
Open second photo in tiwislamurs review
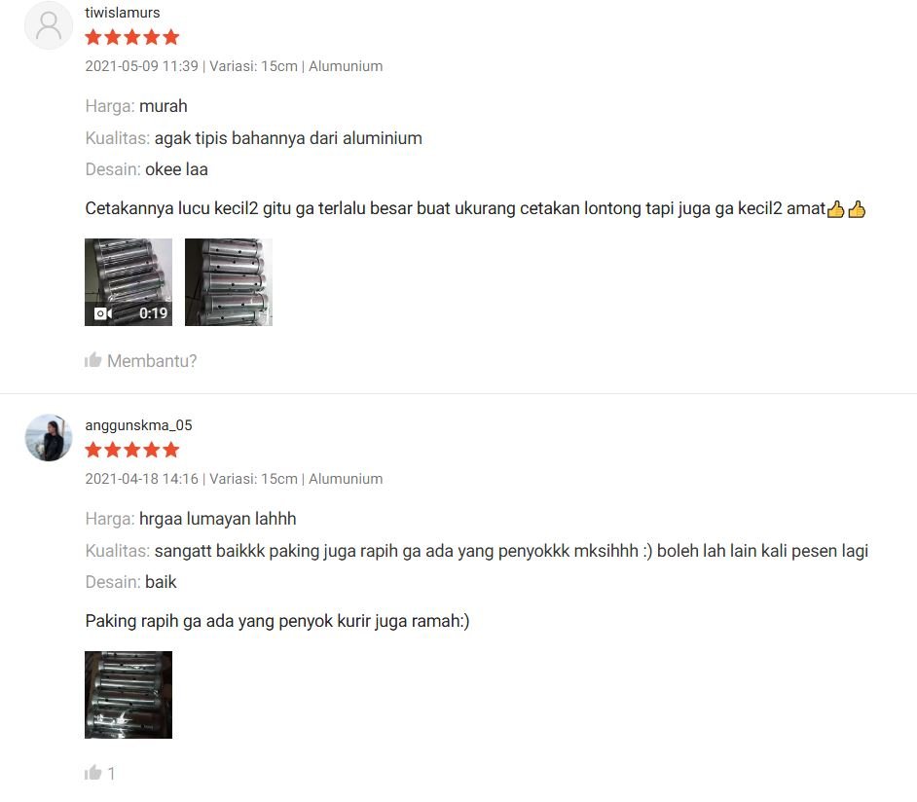pyautogui.click(x=229, y=281)
